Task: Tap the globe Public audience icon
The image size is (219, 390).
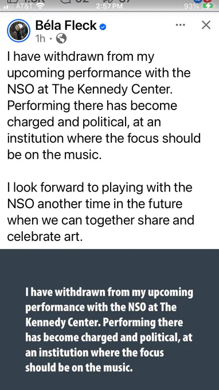Action: coord(61,38)
